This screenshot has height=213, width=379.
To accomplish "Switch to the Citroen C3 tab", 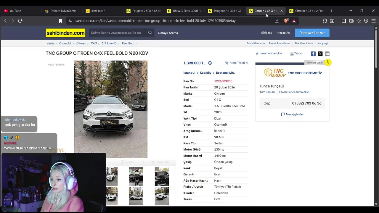I will click(306, 11).
